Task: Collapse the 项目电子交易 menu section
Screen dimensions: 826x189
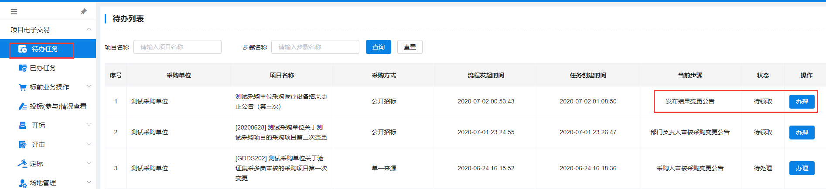Action: (89, 30)
